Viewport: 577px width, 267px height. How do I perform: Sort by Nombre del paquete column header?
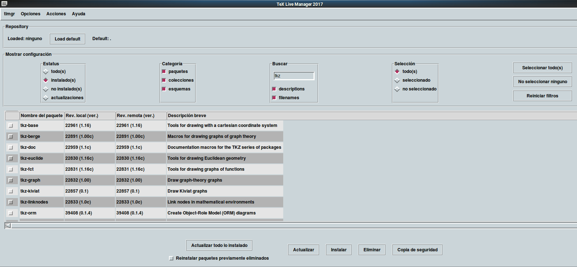point(42,116)
